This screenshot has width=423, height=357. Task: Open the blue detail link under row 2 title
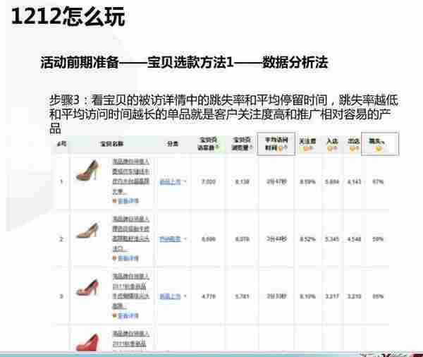point(128,258)
